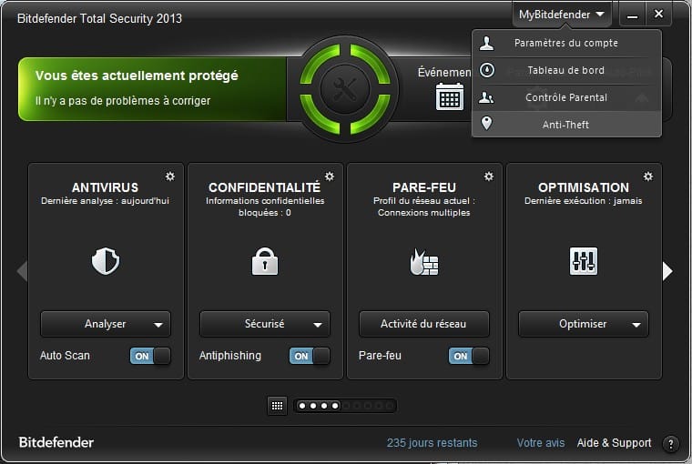Image resolution: width=692 pixels, height=464 pixels.
Task: Show all modules grid view icon
Action: 277,406
